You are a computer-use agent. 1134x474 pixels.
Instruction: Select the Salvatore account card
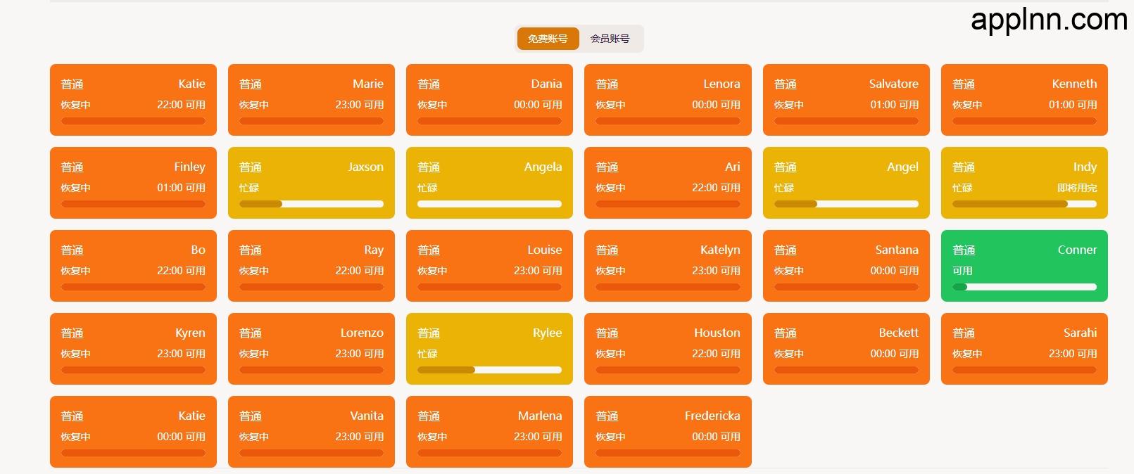846,100
